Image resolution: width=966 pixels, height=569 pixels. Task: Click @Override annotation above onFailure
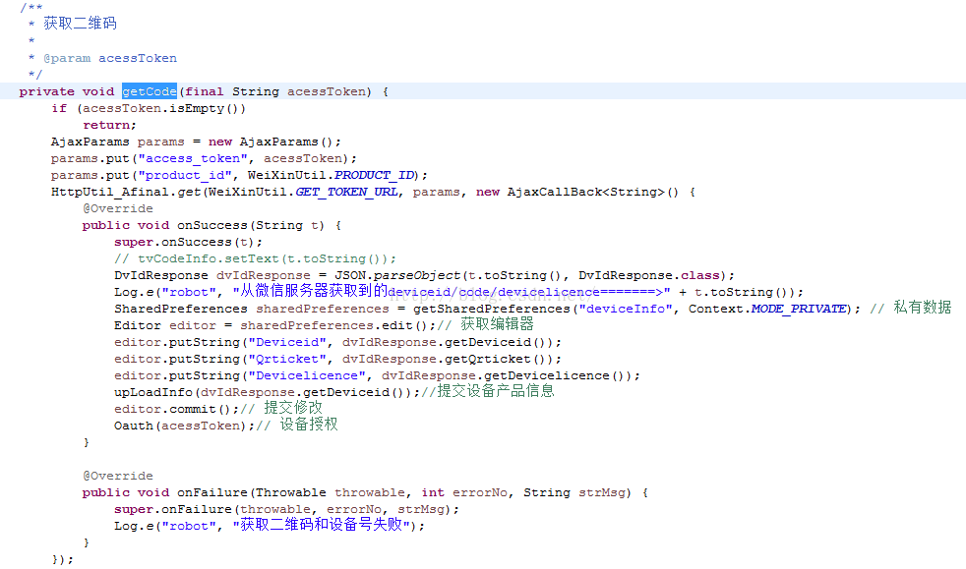[x=118, y=476]
